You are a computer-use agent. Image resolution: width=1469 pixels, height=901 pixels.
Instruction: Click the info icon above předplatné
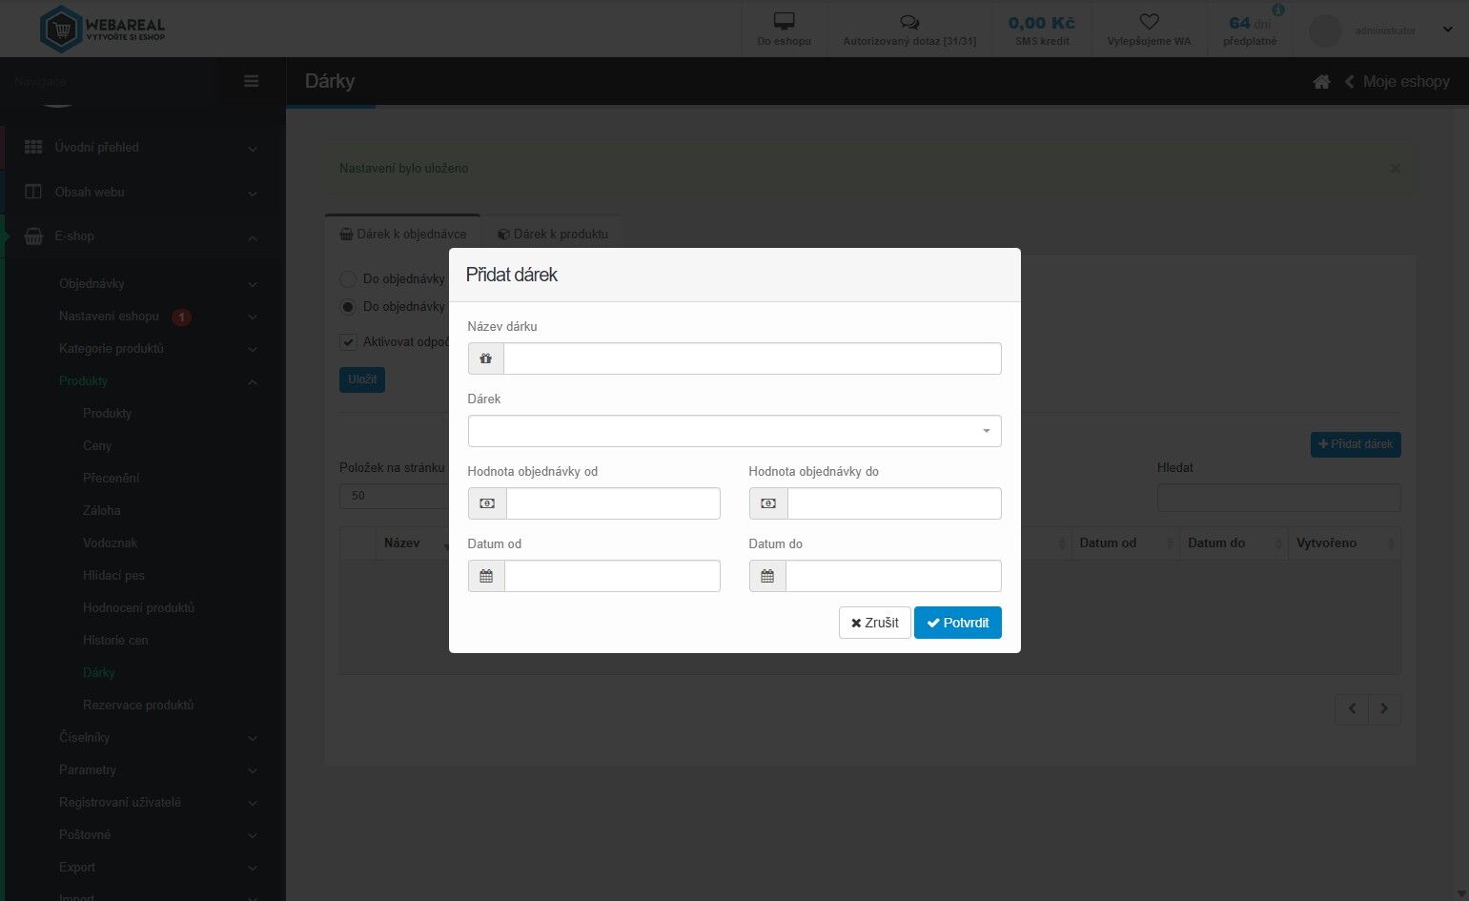[1278, 10]
